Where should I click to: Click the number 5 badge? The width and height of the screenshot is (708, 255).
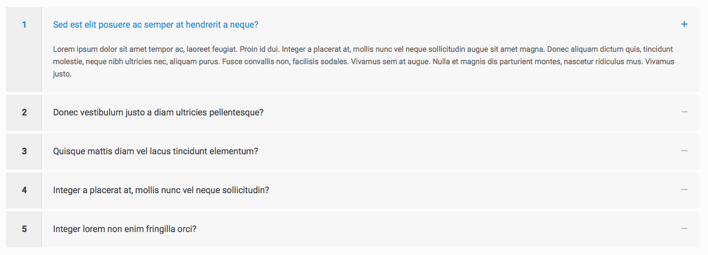pos(24,228)
